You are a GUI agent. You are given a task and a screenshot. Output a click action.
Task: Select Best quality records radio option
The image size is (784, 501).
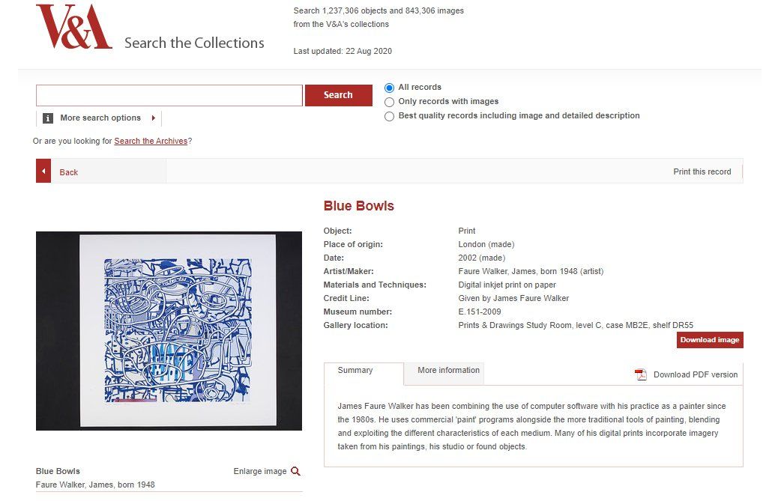(389, 116)
